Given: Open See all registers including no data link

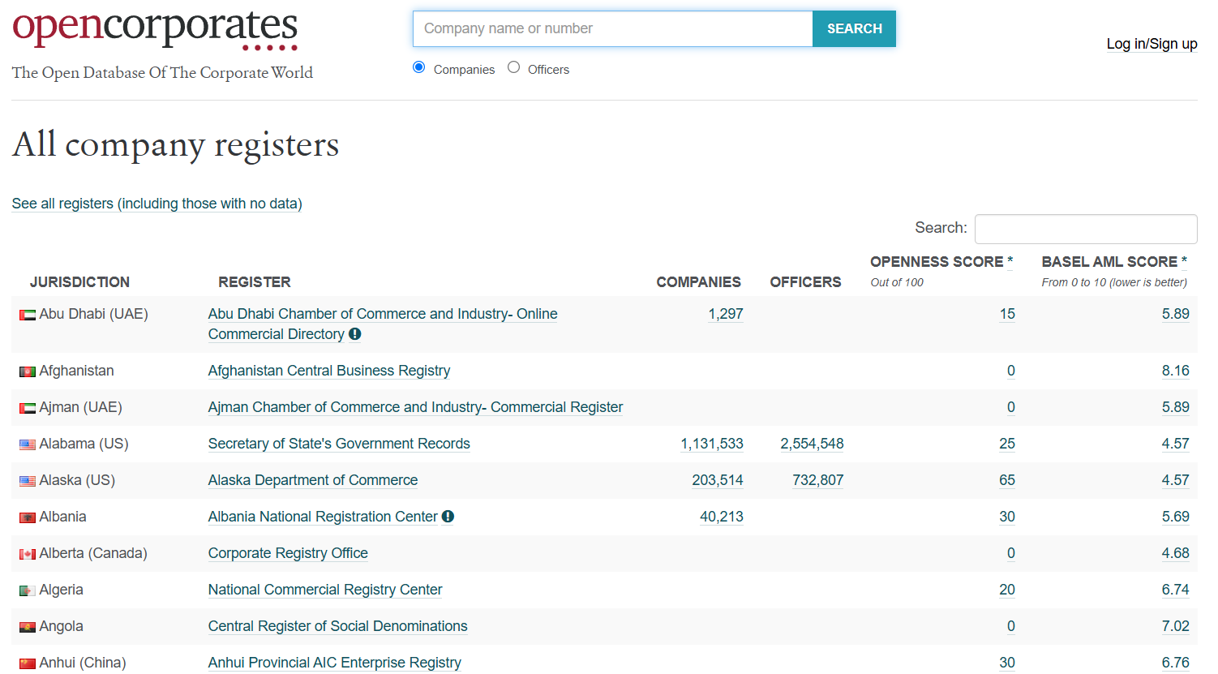Looking at the screenshot, I should click(x=157, y=204).
